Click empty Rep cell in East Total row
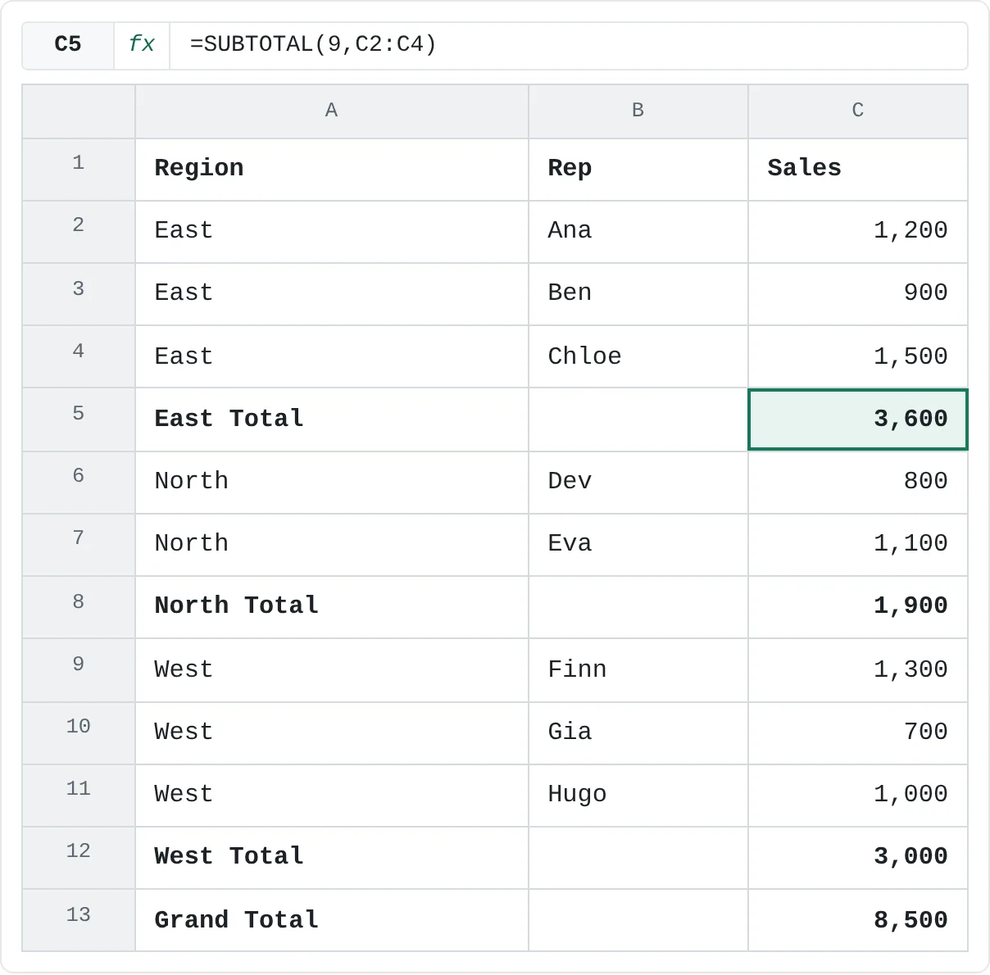 pos(638,419)
